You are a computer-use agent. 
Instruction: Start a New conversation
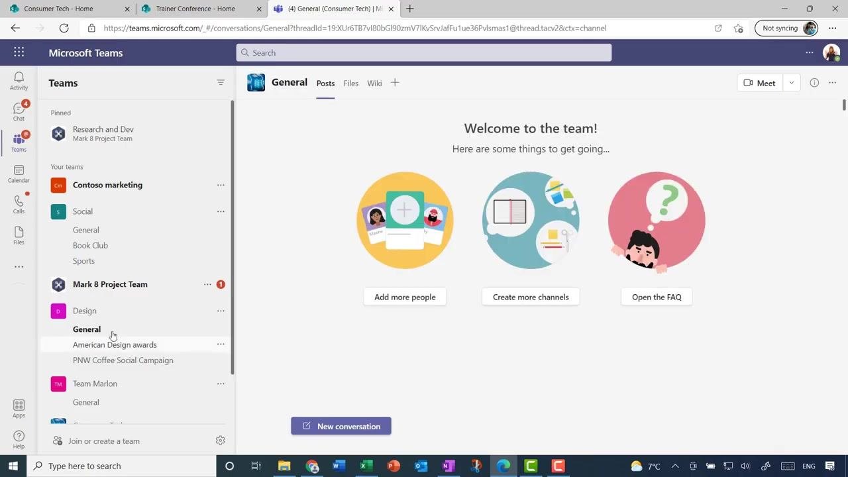tap(341, 426)
